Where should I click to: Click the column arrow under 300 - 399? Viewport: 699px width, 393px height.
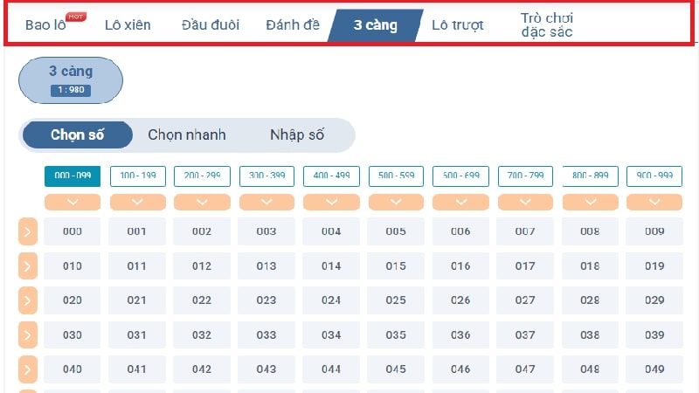click(x=266, y=202)
